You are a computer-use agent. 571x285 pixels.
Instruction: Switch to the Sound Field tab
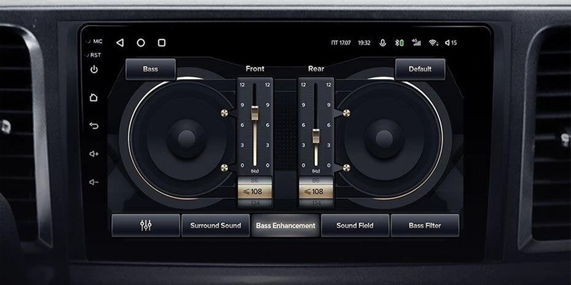point(355,226)
